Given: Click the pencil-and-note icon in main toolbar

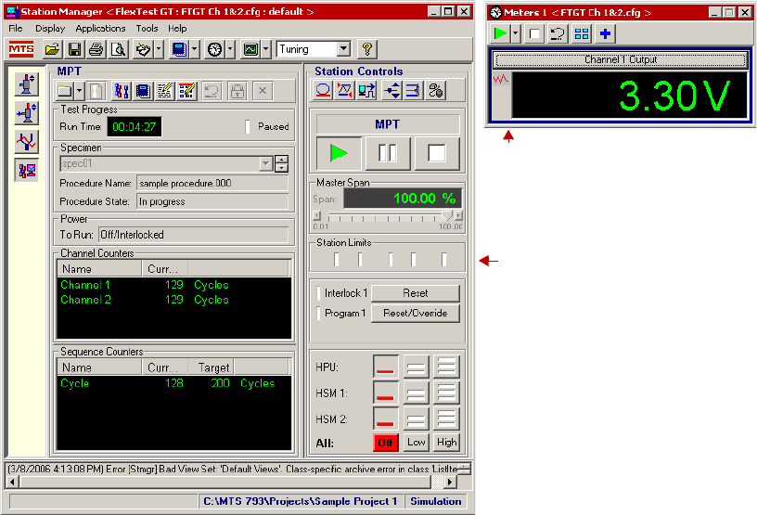Looking at the screenshot, I should click(144, 49).
